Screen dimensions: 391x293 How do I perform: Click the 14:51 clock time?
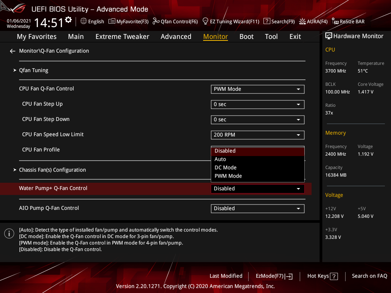[48, 23]
